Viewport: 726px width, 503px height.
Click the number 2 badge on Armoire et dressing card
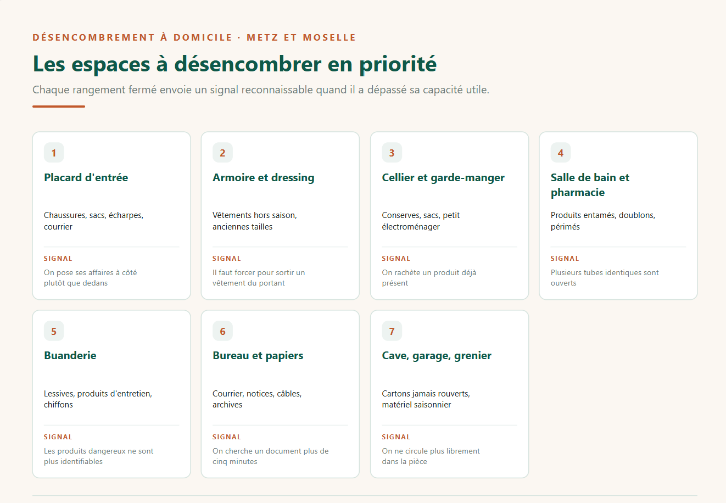[x=222, y=153]
